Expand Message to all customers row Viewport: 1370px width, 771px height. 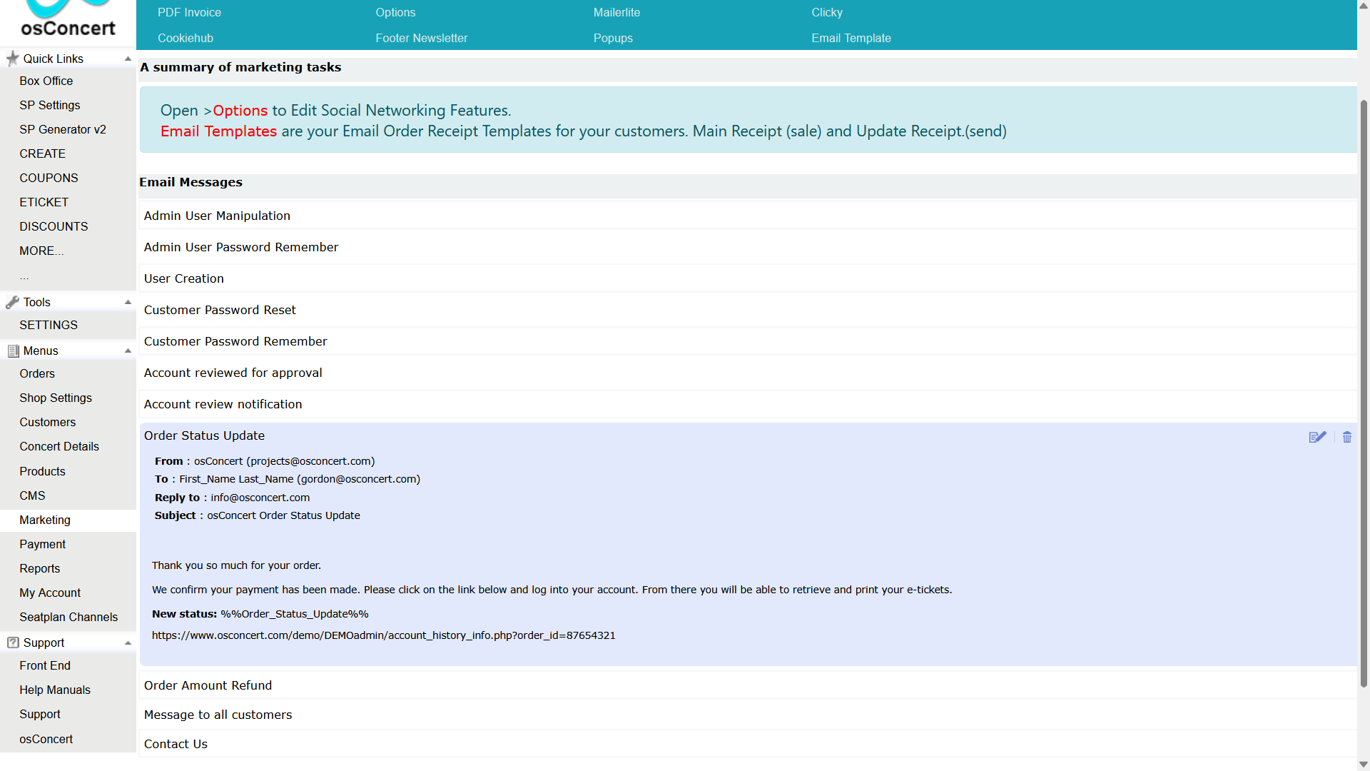point(748,715)
